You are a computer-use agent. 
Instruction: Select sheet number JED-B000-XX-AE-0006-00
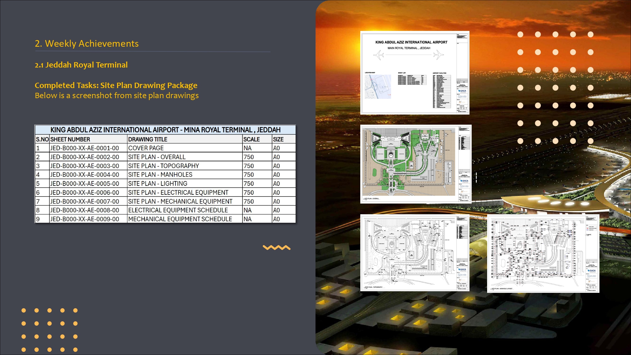coord(88,192)
